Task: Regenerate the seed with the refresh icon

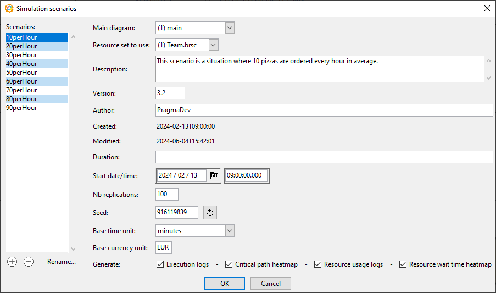Action: click(210, 212)
